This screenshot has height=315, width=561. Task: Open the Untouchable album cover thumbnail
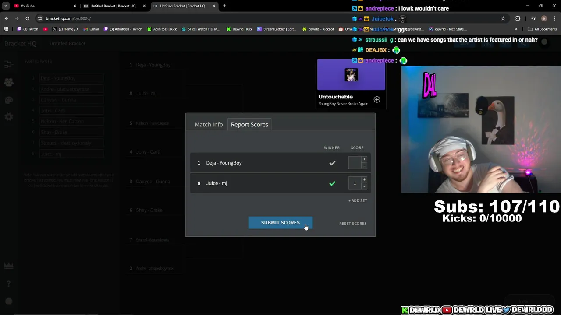[351, 75]
